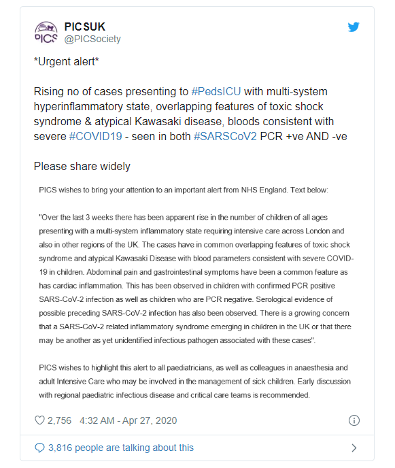Screen dimensions: 395x468
Task: Click the '*Urgent alert*' tweet text
Action: pyautogui.click(x=66, y=61)
